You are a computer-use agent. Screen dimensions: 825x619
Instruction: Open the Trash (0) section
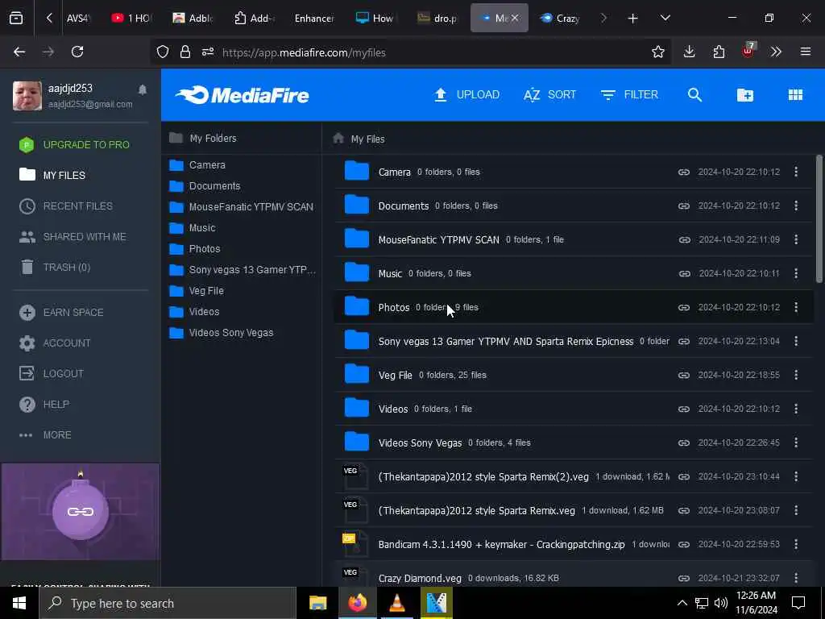point(55,268)
